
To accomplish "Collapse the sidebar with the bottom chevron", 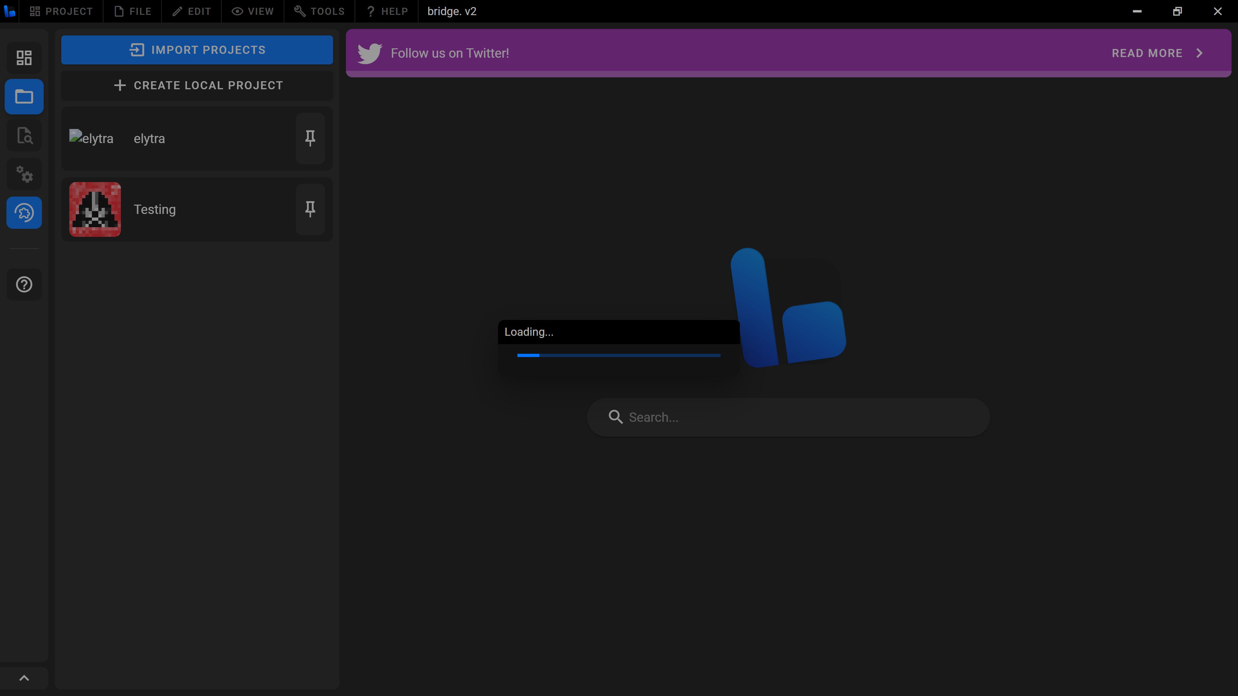I will 24,678.
